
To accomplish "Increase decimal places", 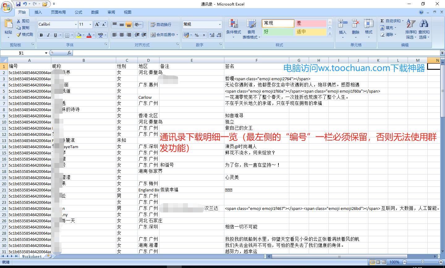I will 212,35.
